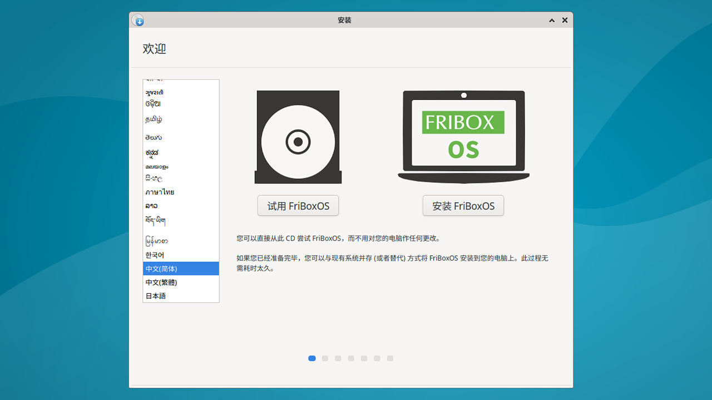This screenshot has width=712, height=400.
Task: Select 한국어 in the language list
Action: 181,255
